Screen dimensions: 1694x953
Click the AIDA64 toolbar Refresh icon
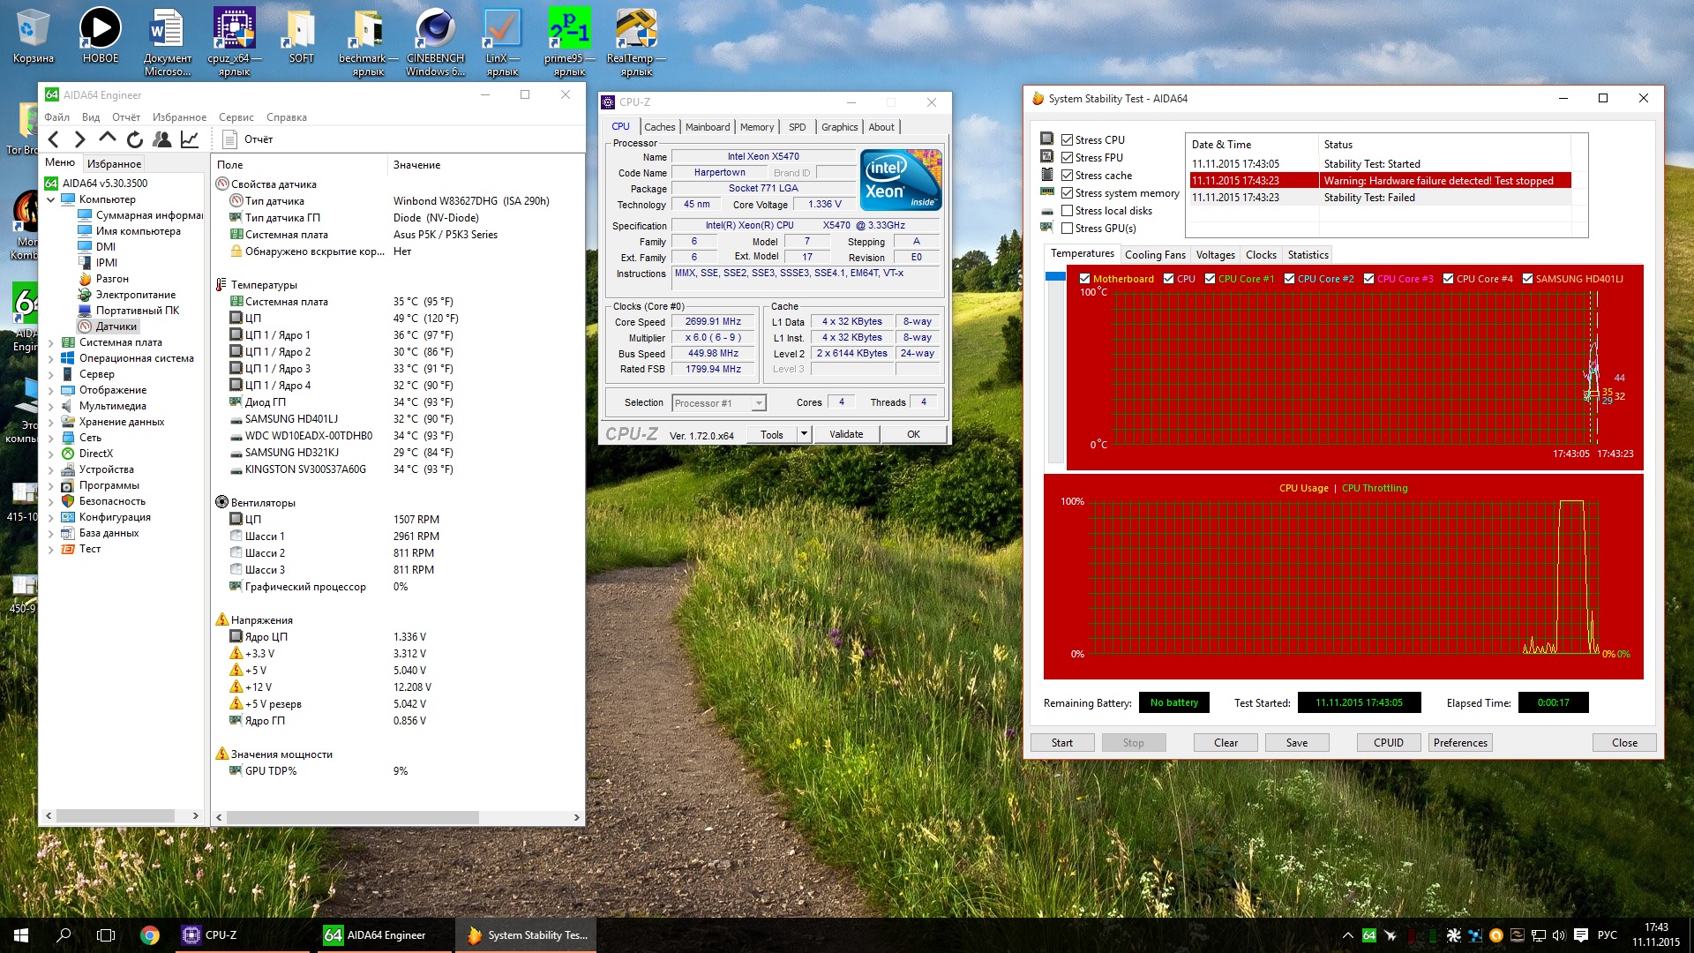[134, 139]
